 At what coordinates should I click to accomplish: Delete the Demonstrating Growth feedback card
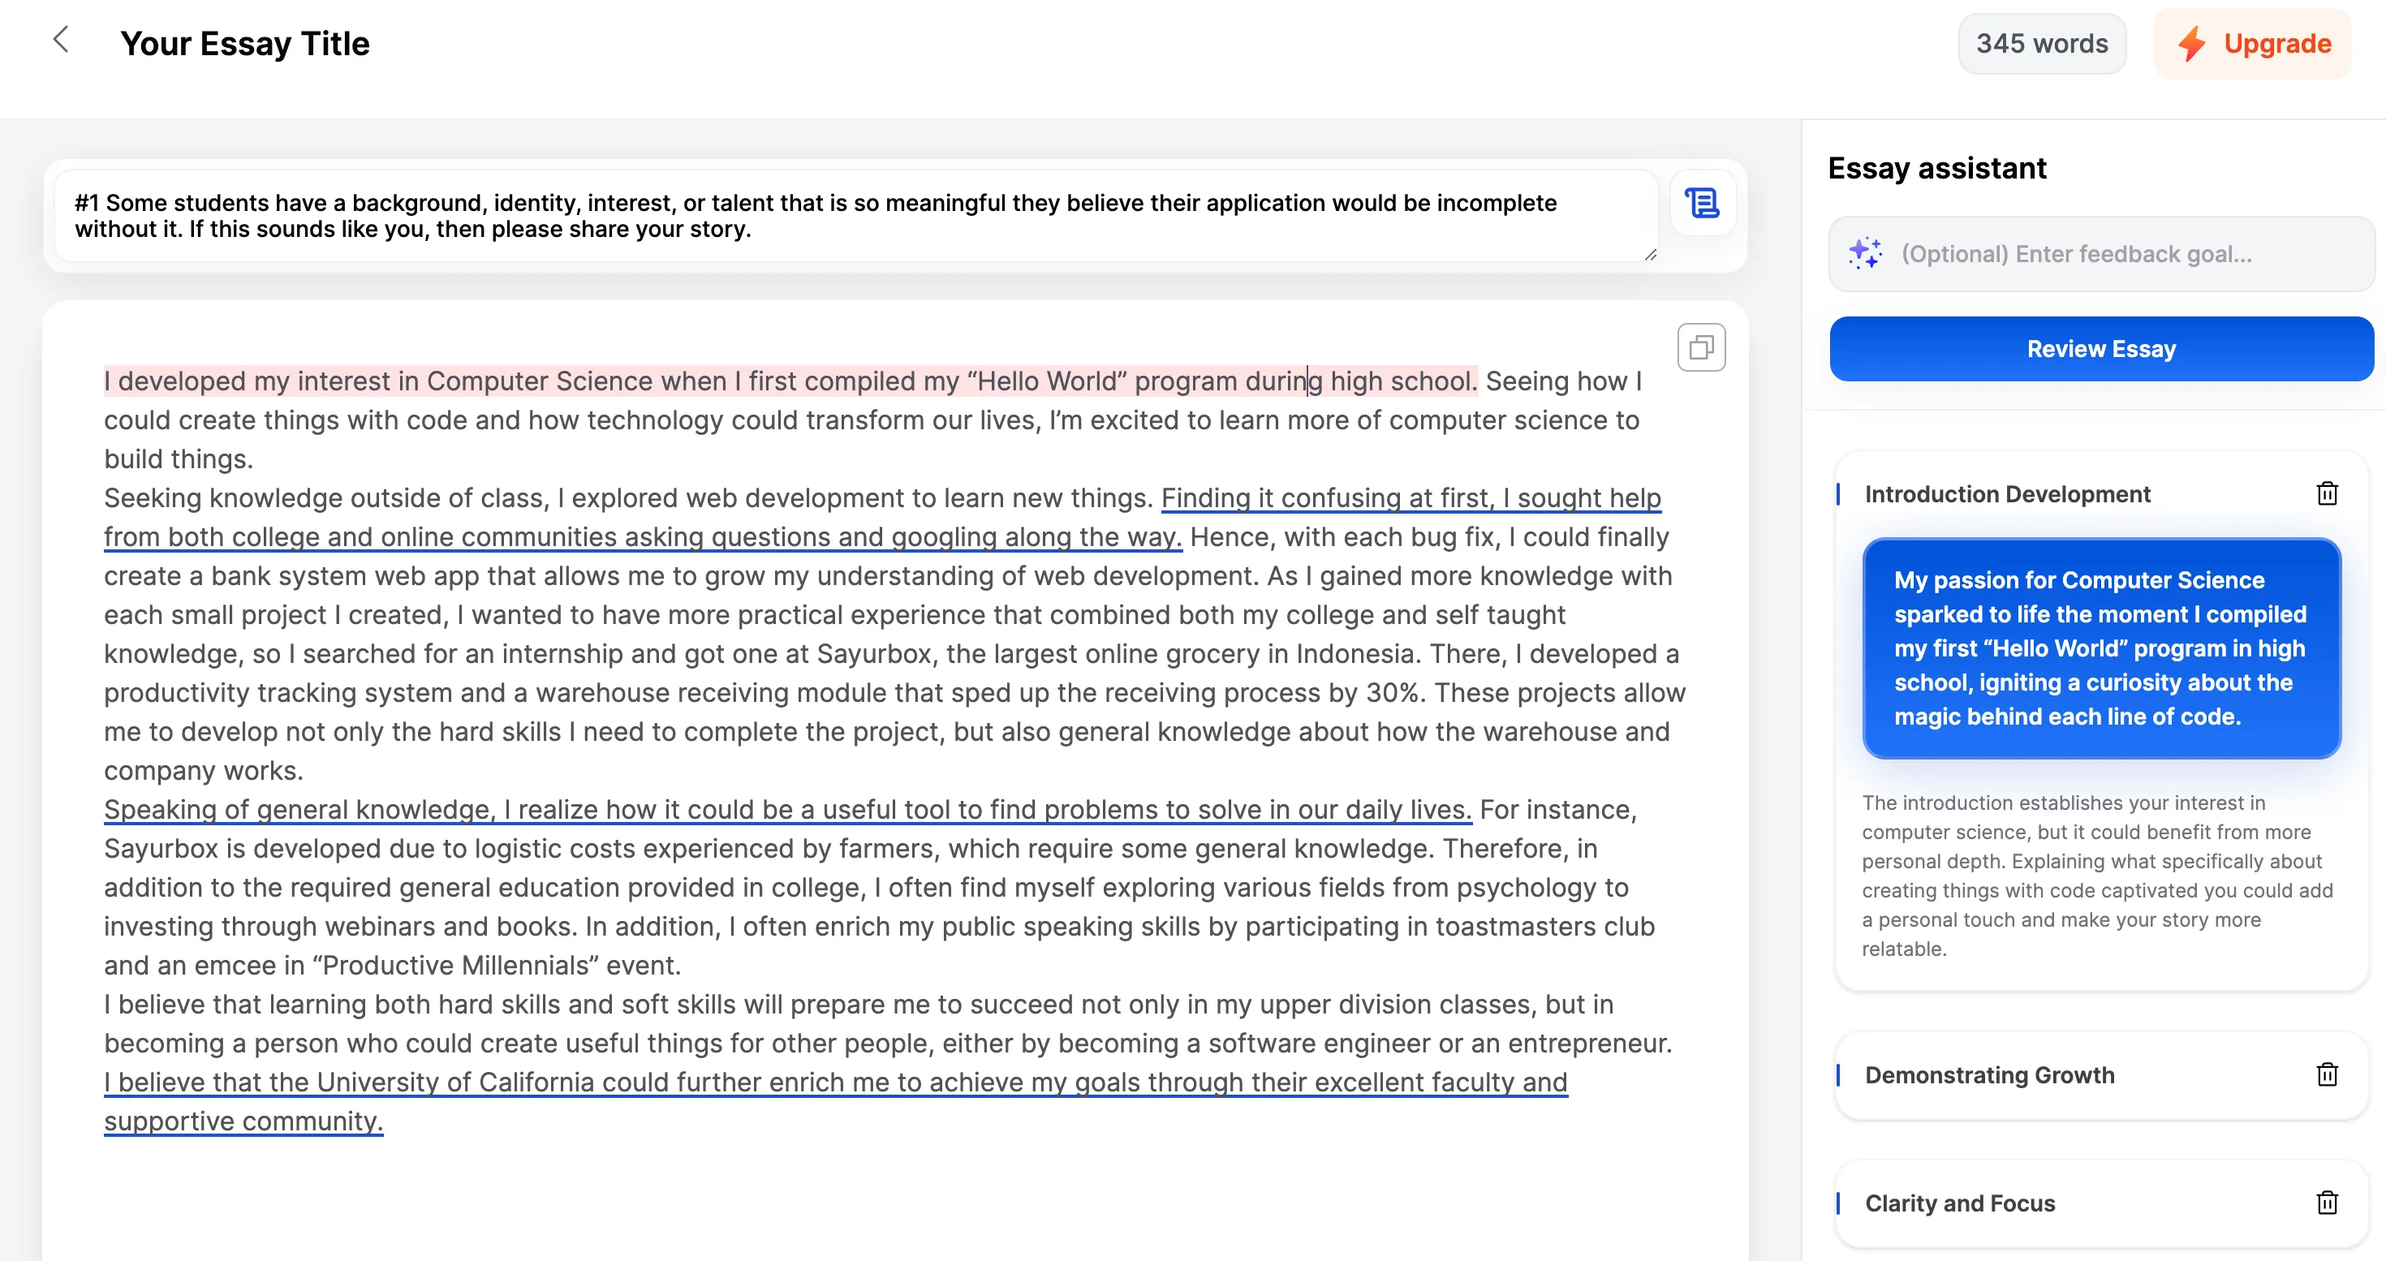pyautogui.click(x=2327, y=1074)
